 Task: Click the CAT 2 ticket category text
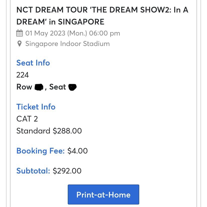[x=27, y=119]
